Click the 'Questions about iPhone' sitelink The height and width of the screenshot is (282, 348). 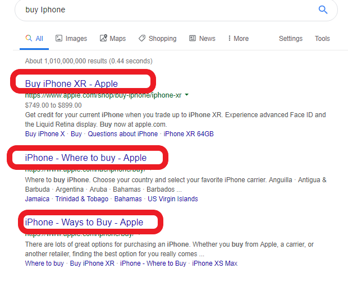click(x=122, y=134)
